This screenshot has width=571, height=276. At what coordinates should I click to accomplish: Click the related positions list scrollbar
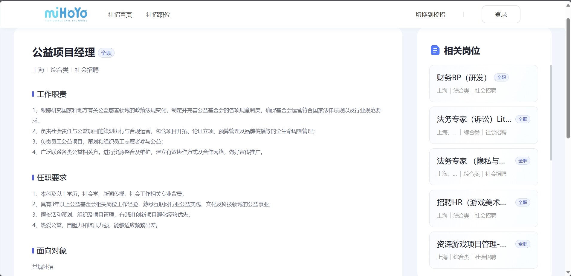tap(551, 113)
